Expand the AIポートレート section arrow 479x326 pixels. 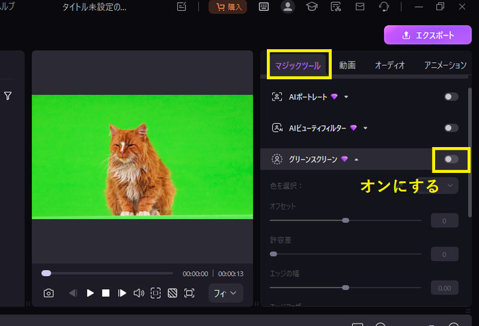346,97
